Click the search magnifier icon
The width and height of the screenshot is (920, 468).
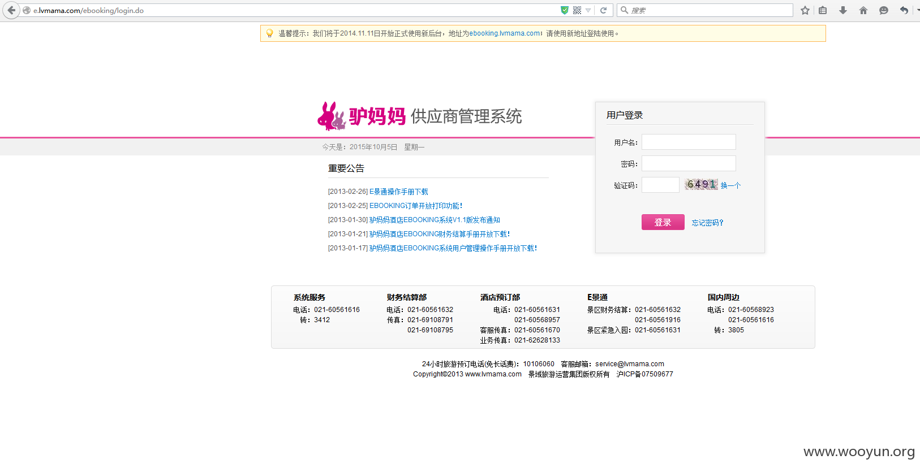point(624,10)
